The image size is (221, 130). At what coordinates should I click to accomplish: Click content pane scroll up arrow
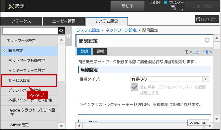pyautogui.click(x=216, y=38)
